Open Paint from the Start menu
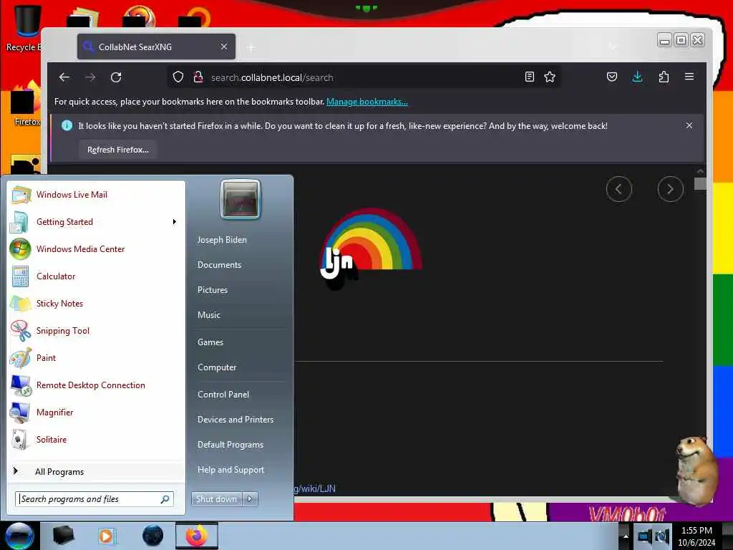Screen dimensions: 733x550 coord(97,358)
